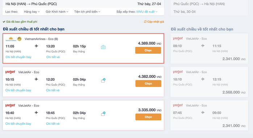Open Chi tiết chuyến bay for the 11:05 flight
The image size is (253, 138).
(x=18, y=57)
